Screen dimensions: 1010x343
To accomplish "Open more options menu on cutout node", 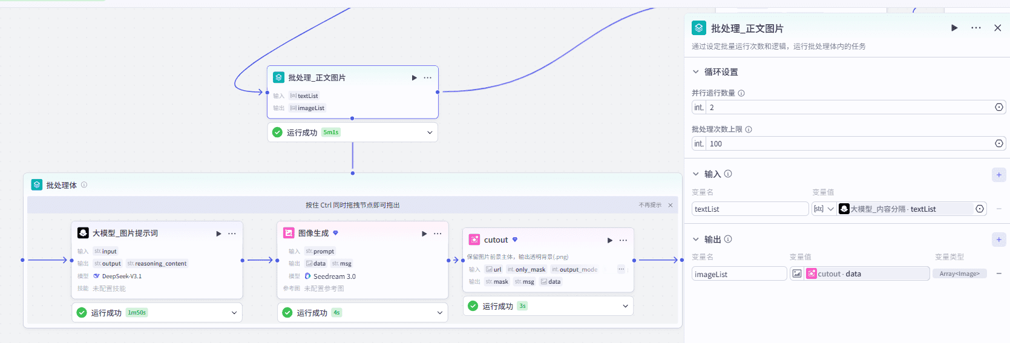I will [x=623, y=240].
